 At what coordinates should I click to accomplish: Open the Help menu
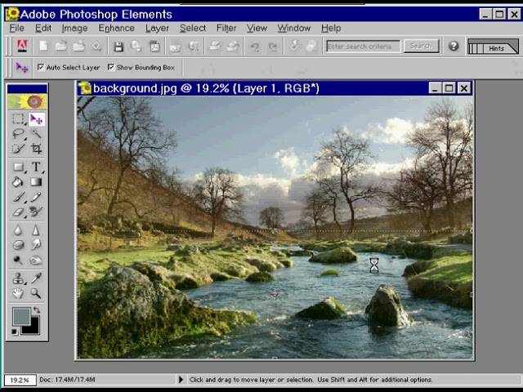(x=331, y=28)
